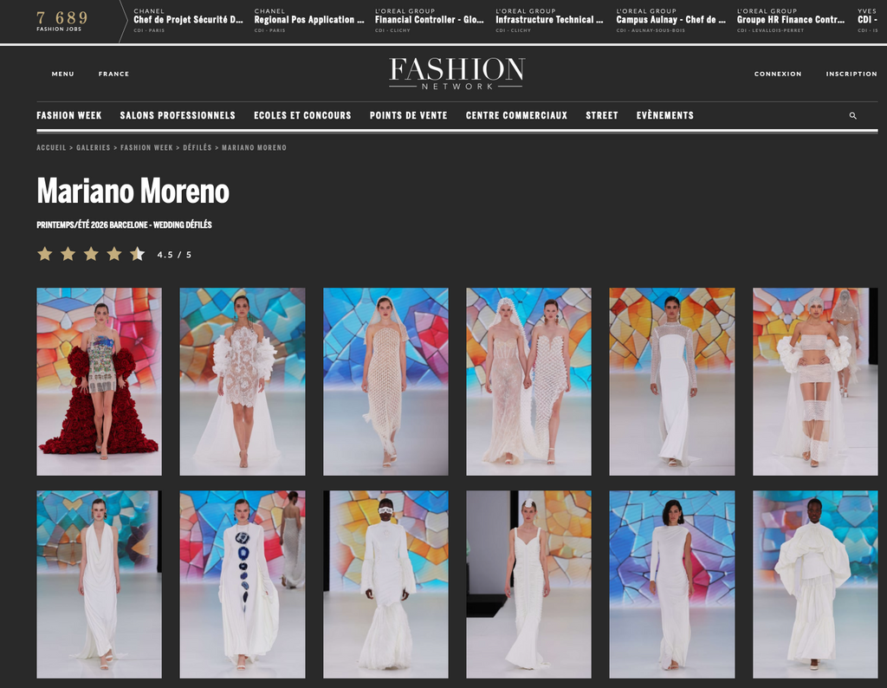
Task: Open photo of ruched gown with white headpiece
Action: pos(529,585)
